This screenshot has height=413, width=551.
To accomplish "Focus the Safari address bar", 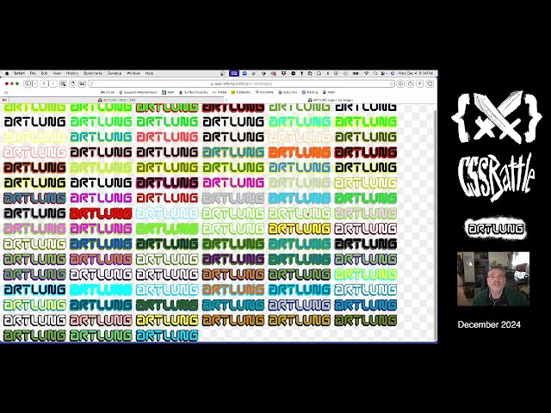I will tap(241, 83).
